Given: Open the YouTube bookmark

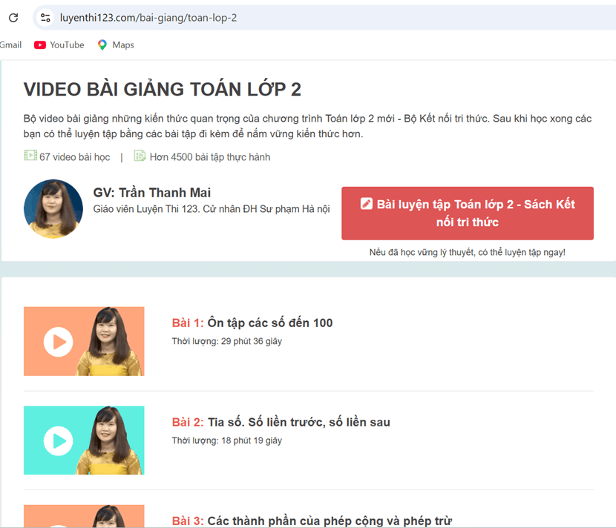Looking at the screenshot, I should [x=59, y=44].
